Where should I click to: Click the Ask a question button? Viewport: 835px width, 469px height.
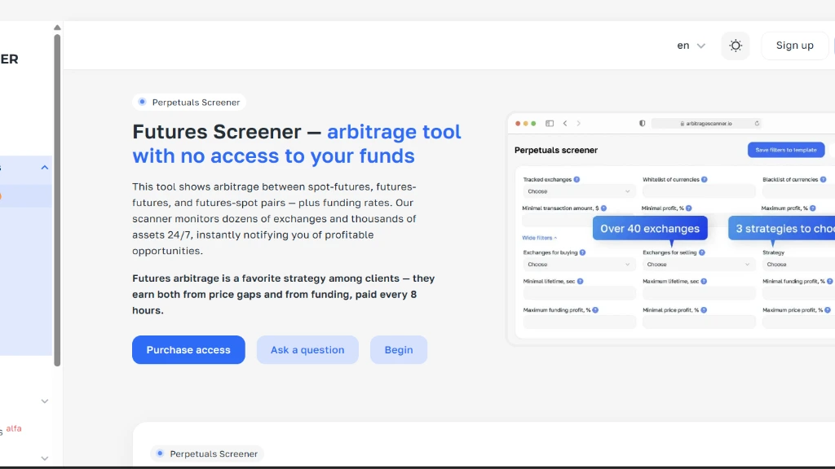pos(307,350)
